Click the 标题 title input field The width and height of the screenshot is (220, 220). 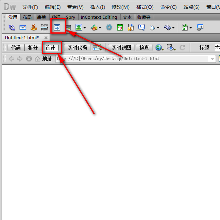tap(217, 48)
